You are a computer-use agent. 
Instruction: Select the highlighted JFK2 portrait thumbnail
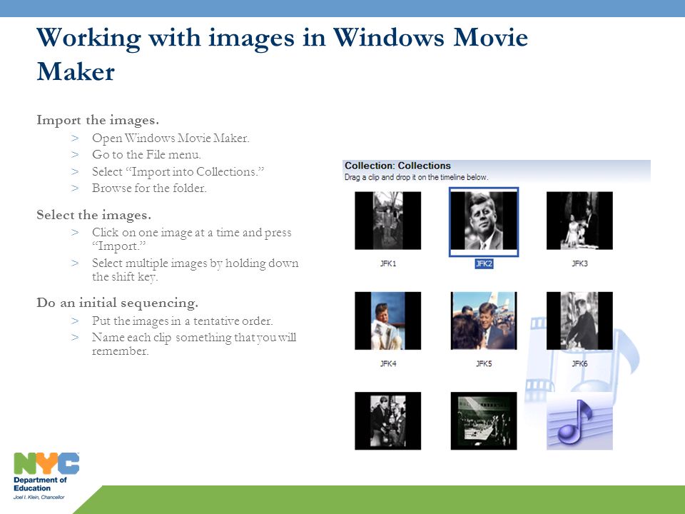(x=484, y=221)
